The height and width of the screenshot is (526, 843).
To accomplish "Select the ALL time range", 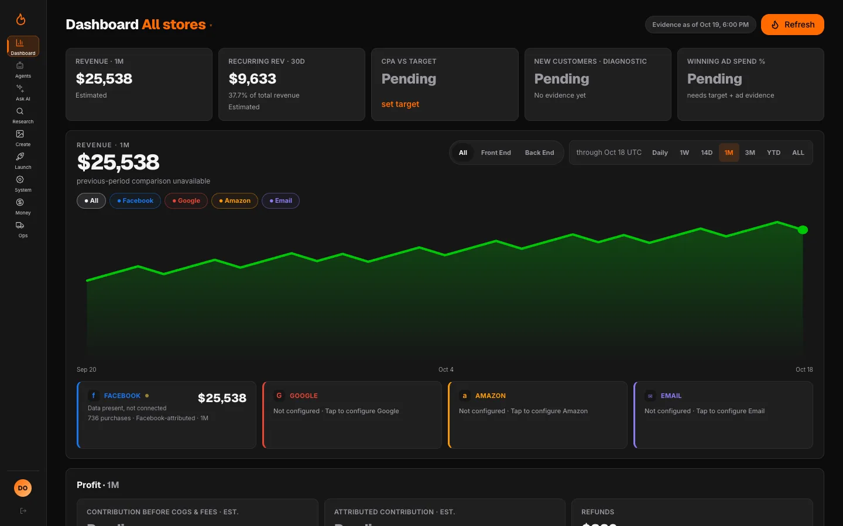I will point(798,153).
